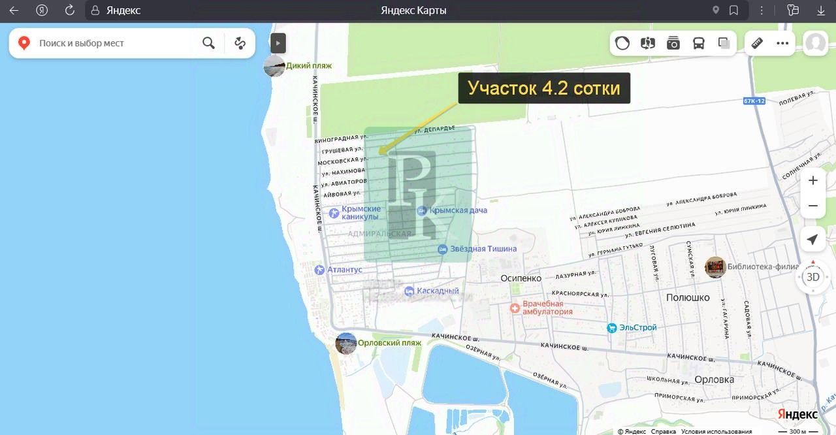
Task: Zoom in with the plus button
Action: 812,180
